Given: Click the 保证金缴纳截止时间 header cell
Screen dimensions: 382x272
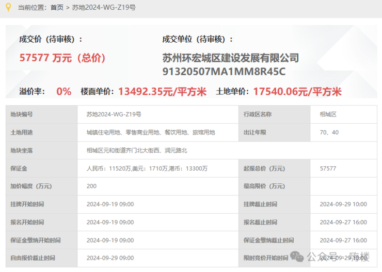Looking at the screenshot, I should 274,240.
